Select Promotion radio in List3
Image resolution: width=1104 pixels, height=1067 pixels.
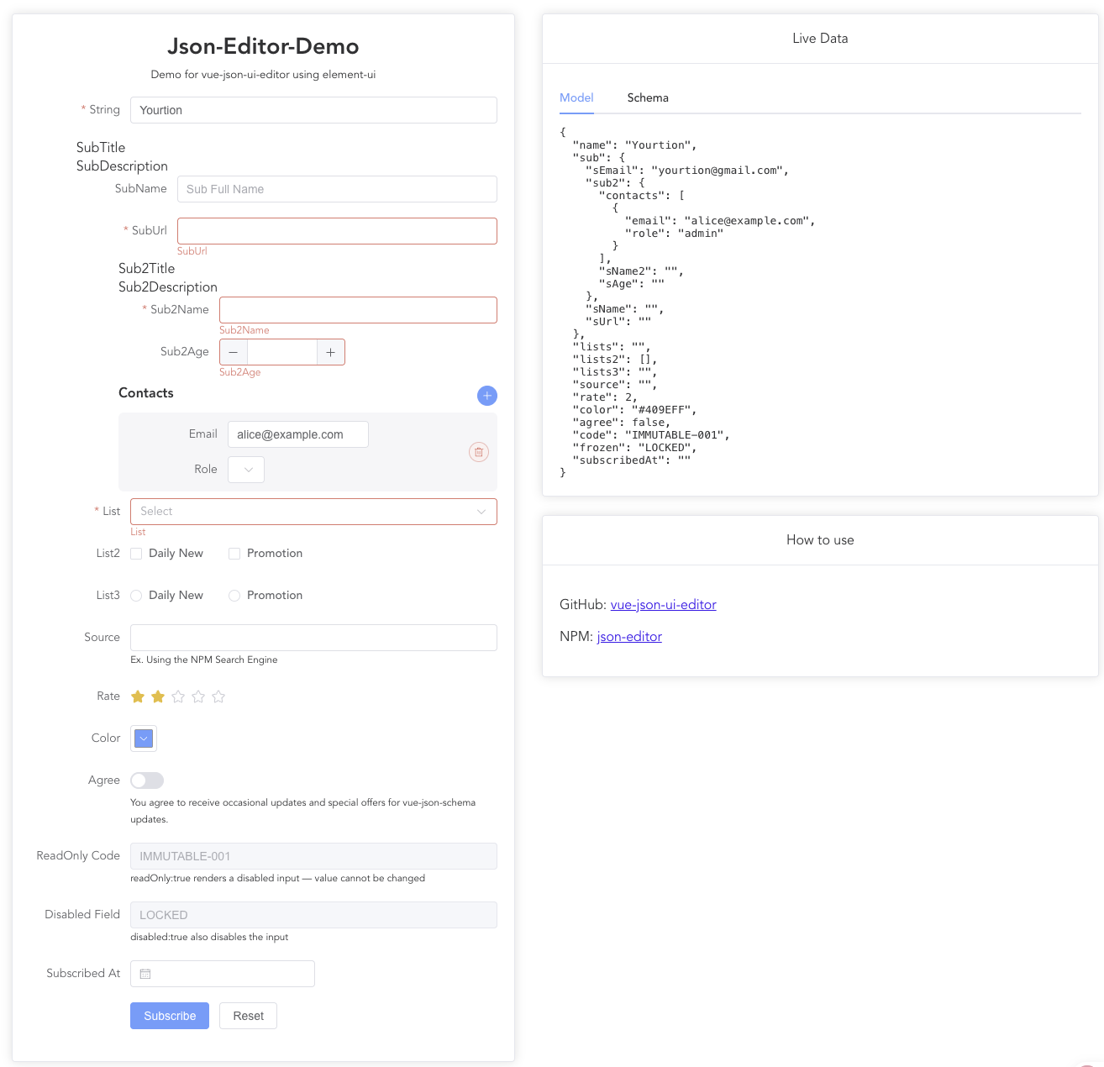[x=234, y=596]
